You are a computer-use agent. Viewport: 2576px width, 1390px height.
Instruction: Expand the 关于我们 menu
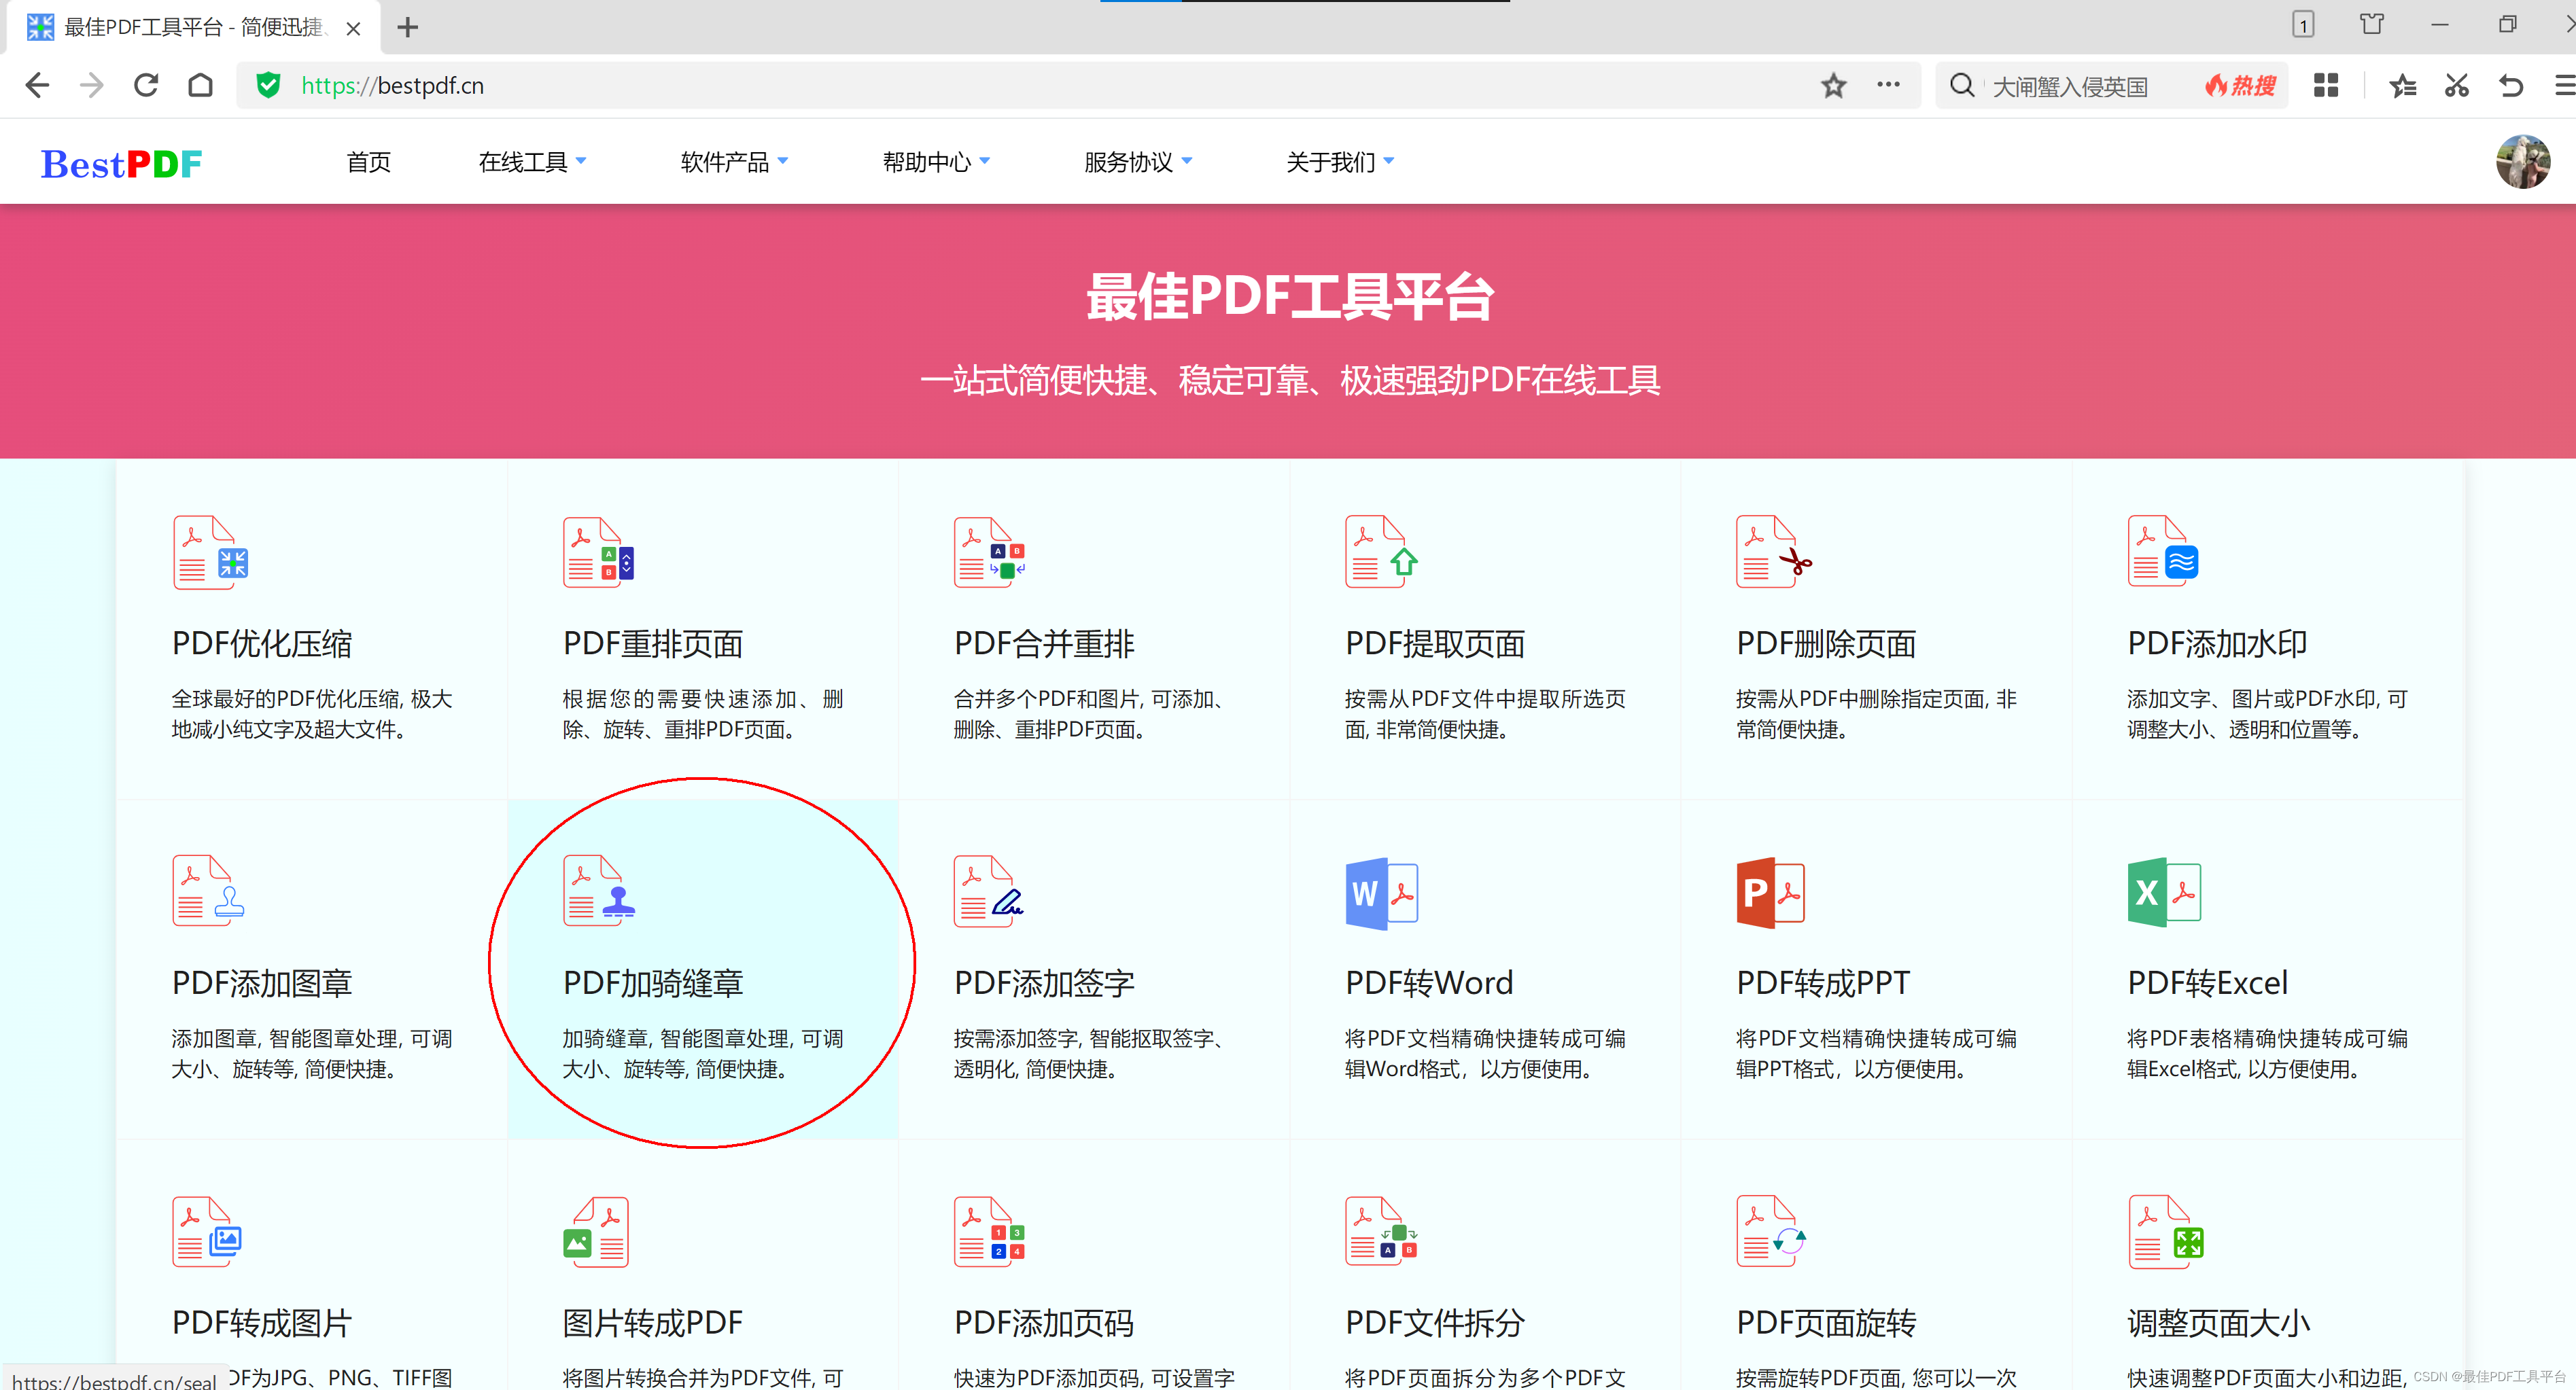pos(1339,162)
